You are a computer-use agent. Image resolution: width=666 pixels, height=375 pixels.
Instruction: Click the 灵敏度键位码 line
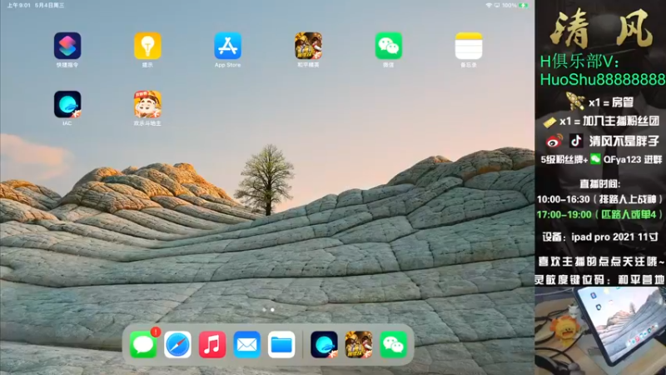tap(599, 279)
